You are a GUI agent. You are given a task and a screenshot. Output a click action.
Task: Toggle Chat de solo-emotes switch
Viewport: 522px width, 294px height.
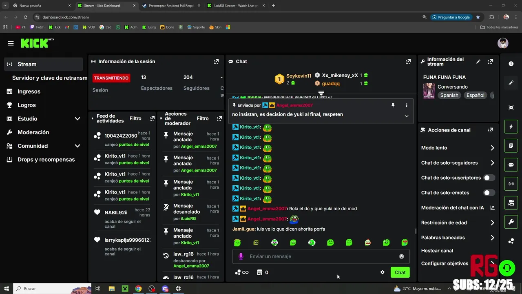pos(489,193)
